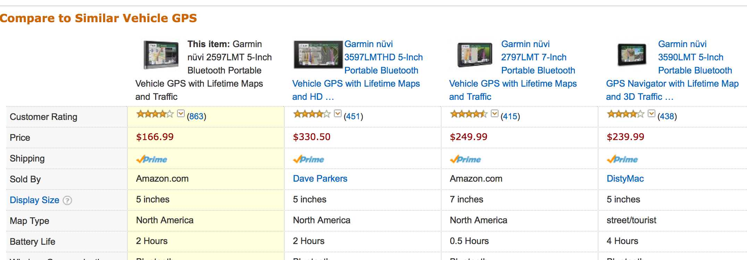Click the help question mark beside Display Size

click(67, 200)
